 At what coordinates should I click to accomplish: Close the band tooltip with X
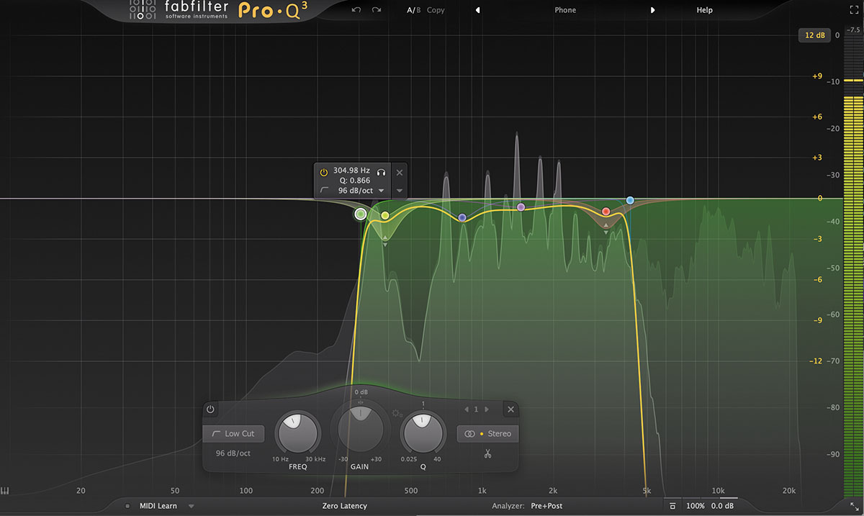point(400,172)
